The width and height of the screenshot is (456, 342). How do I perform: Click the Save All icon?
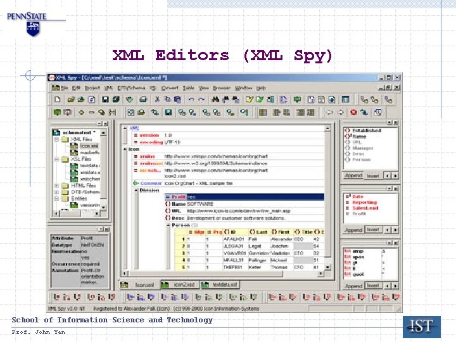116,99
